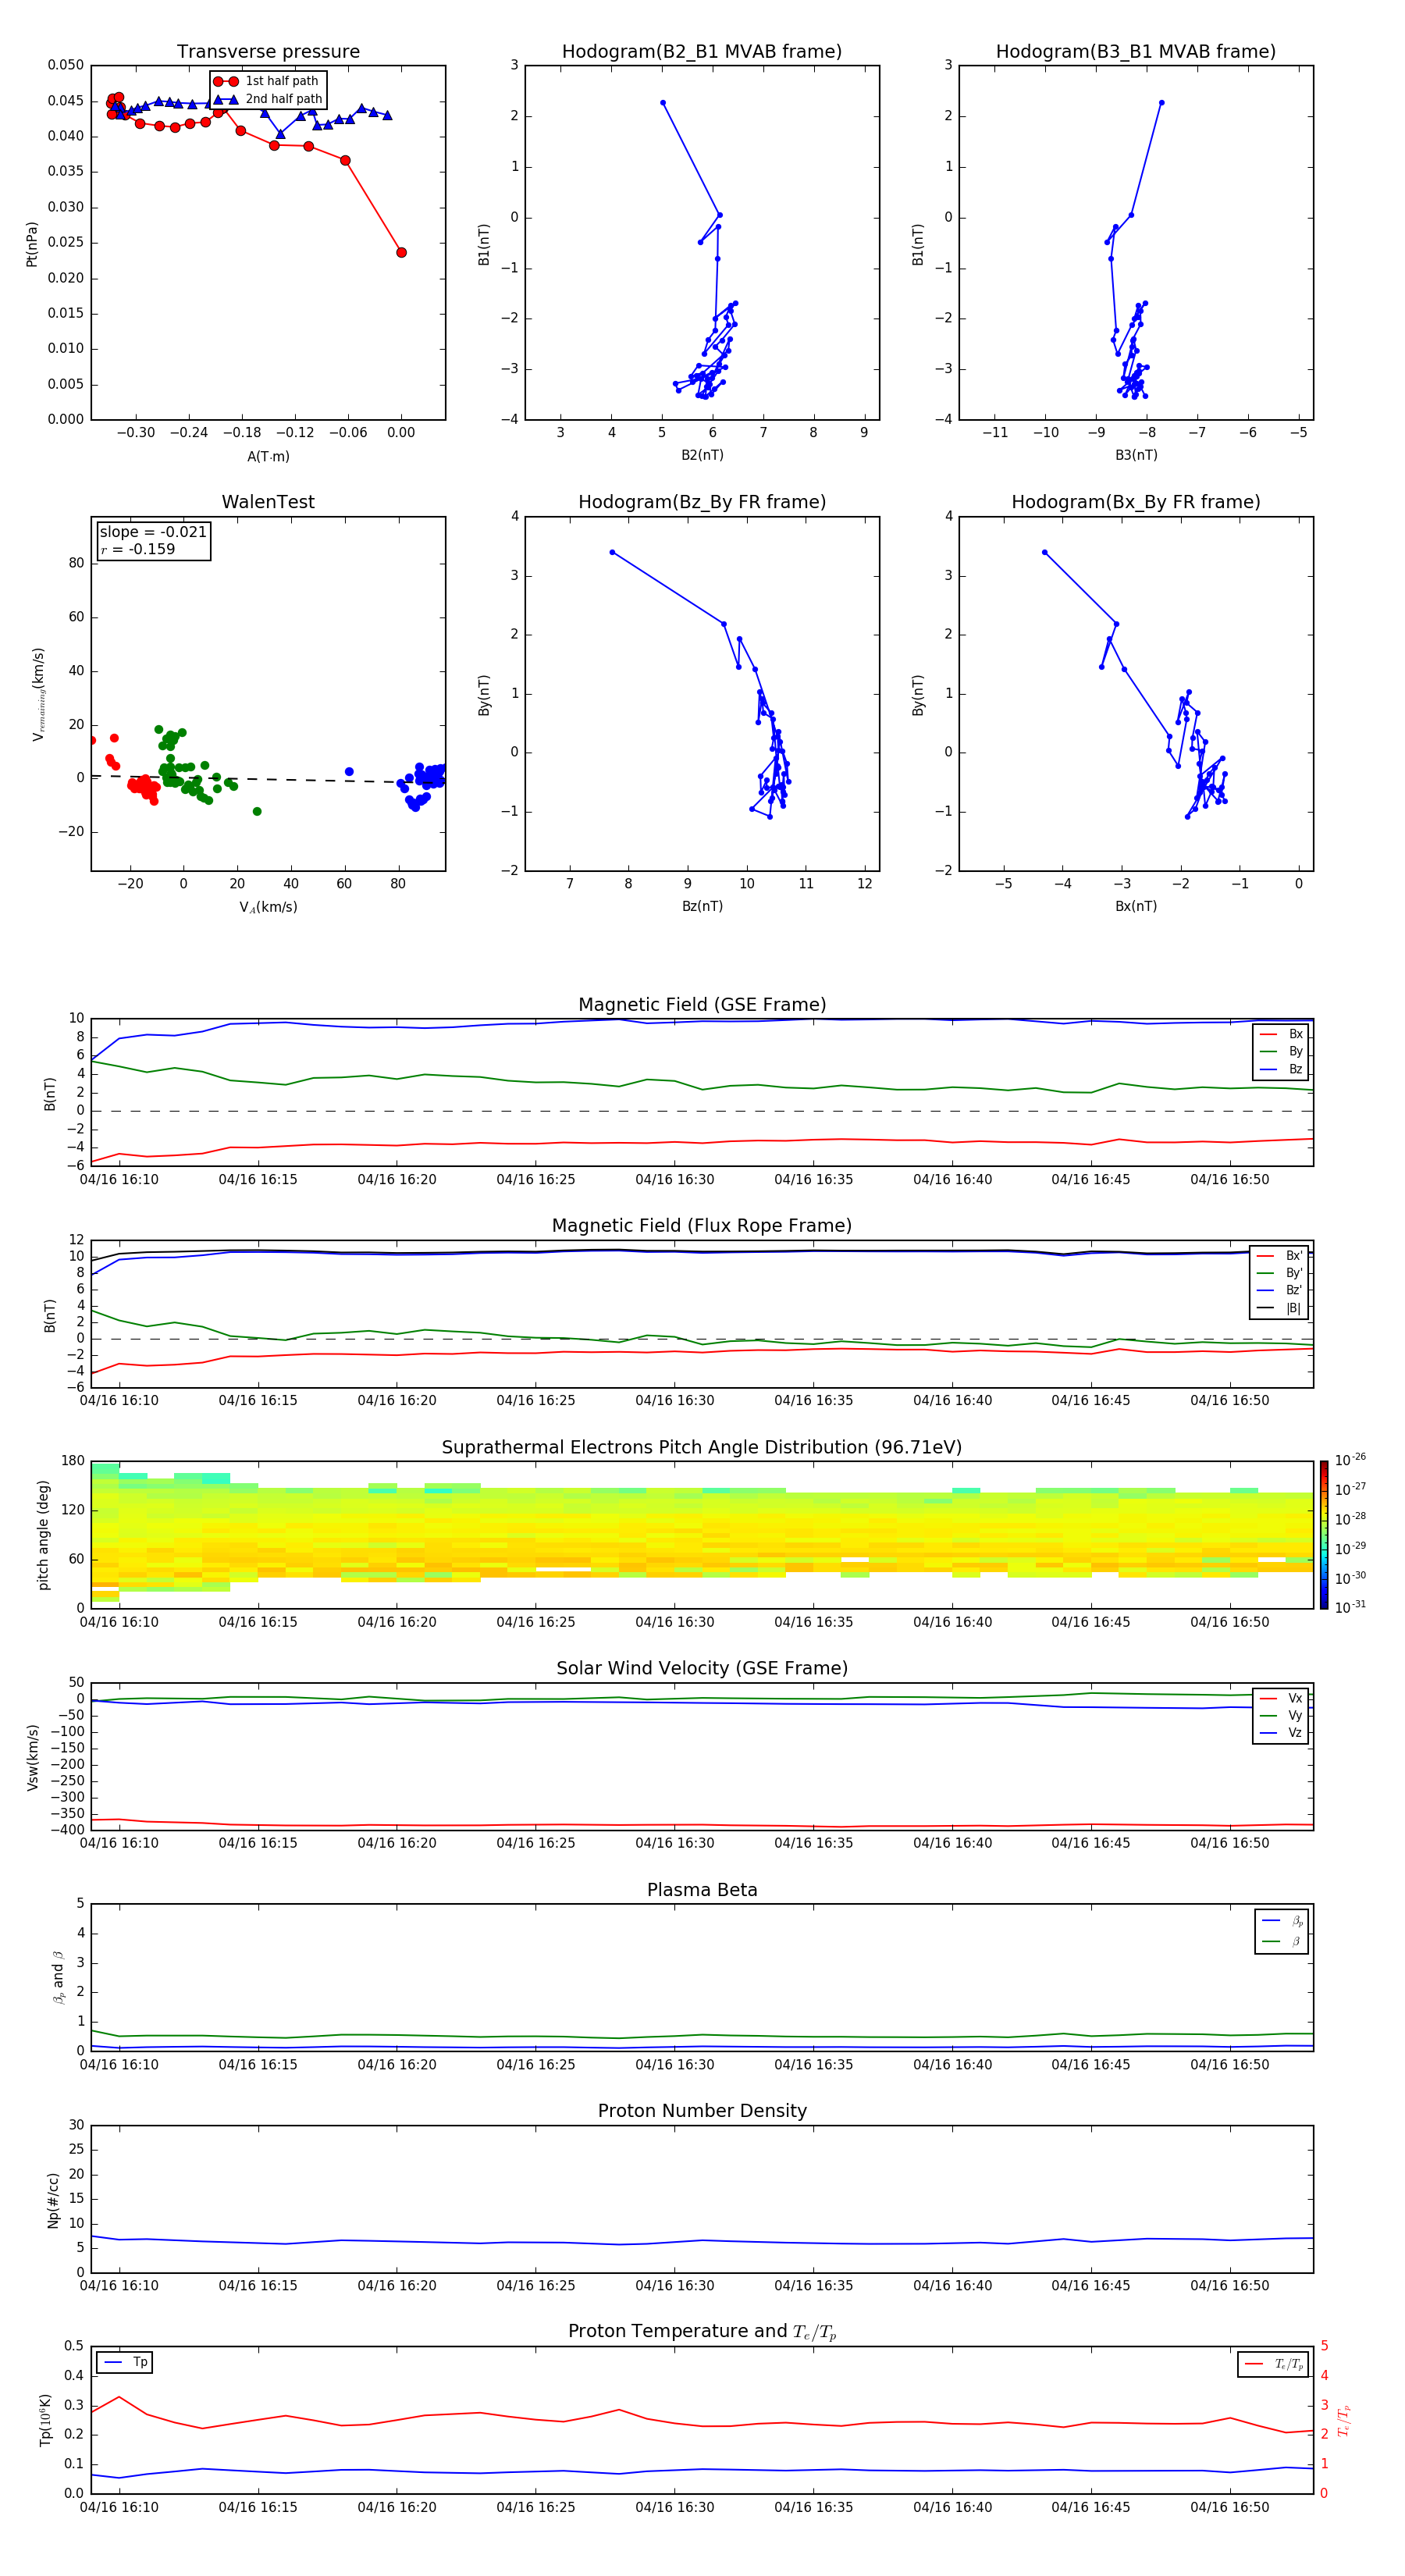
Task: Click the 'Hodogram(B2_B1 MVAB frame)' title
Action: tap(702, 52)
